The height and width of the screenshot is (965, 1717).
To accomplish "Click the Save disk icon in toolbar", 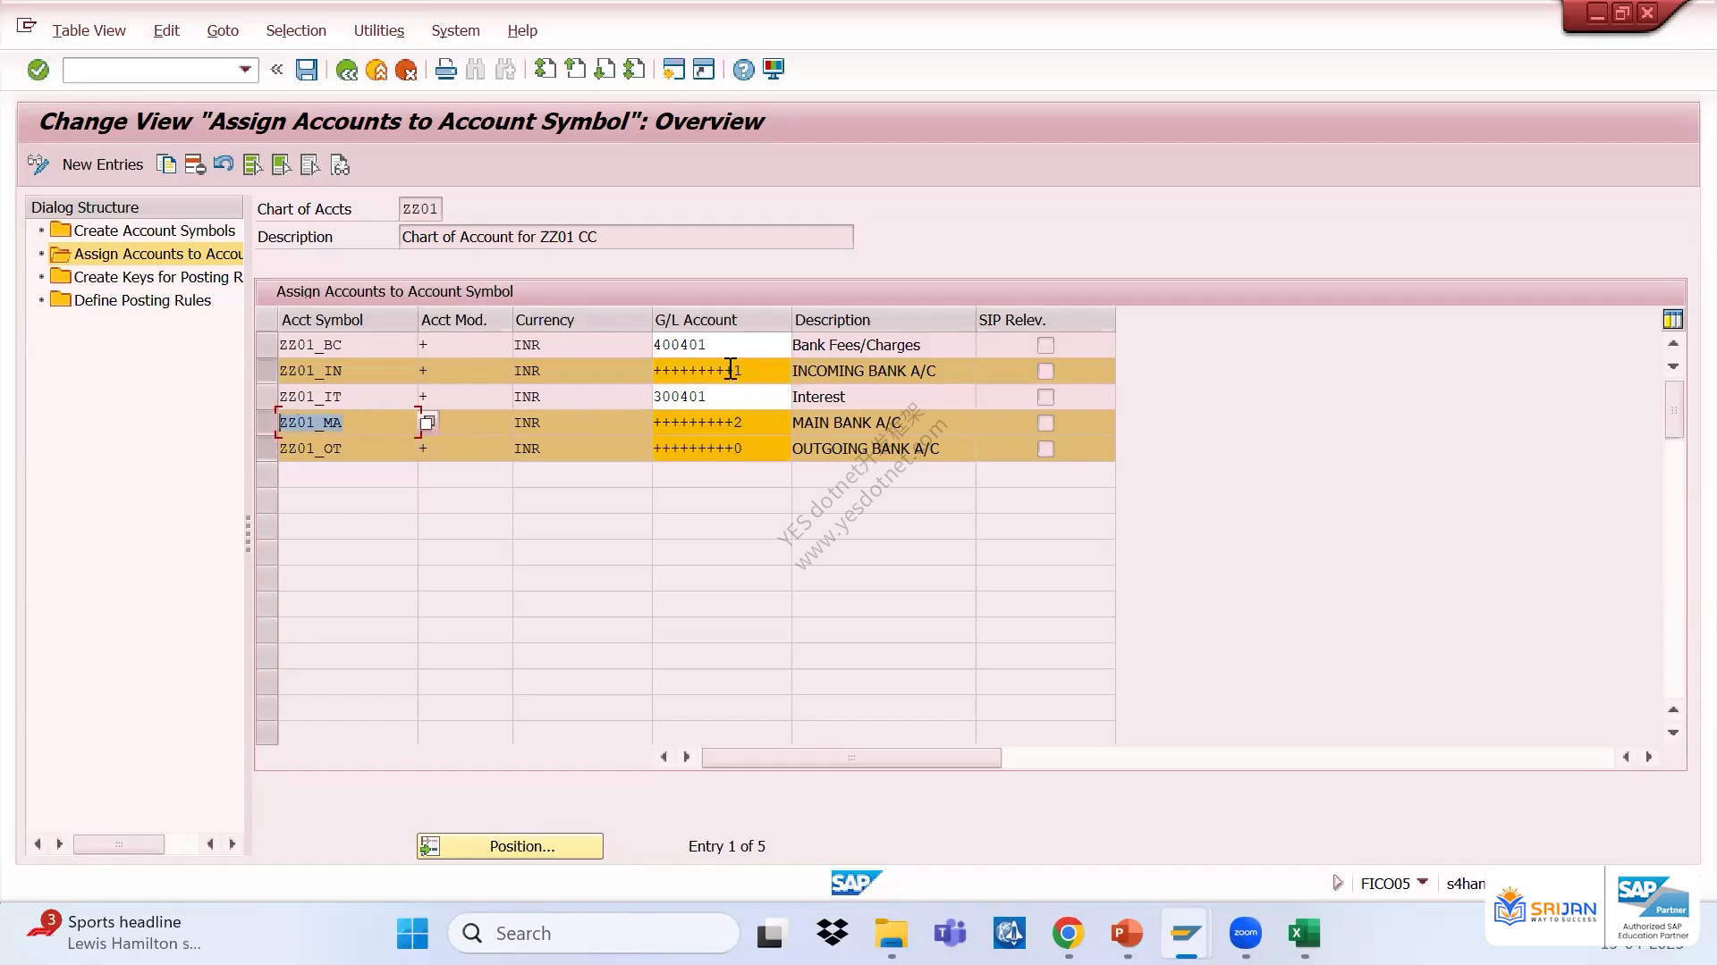I will click(x=307, y=70).
